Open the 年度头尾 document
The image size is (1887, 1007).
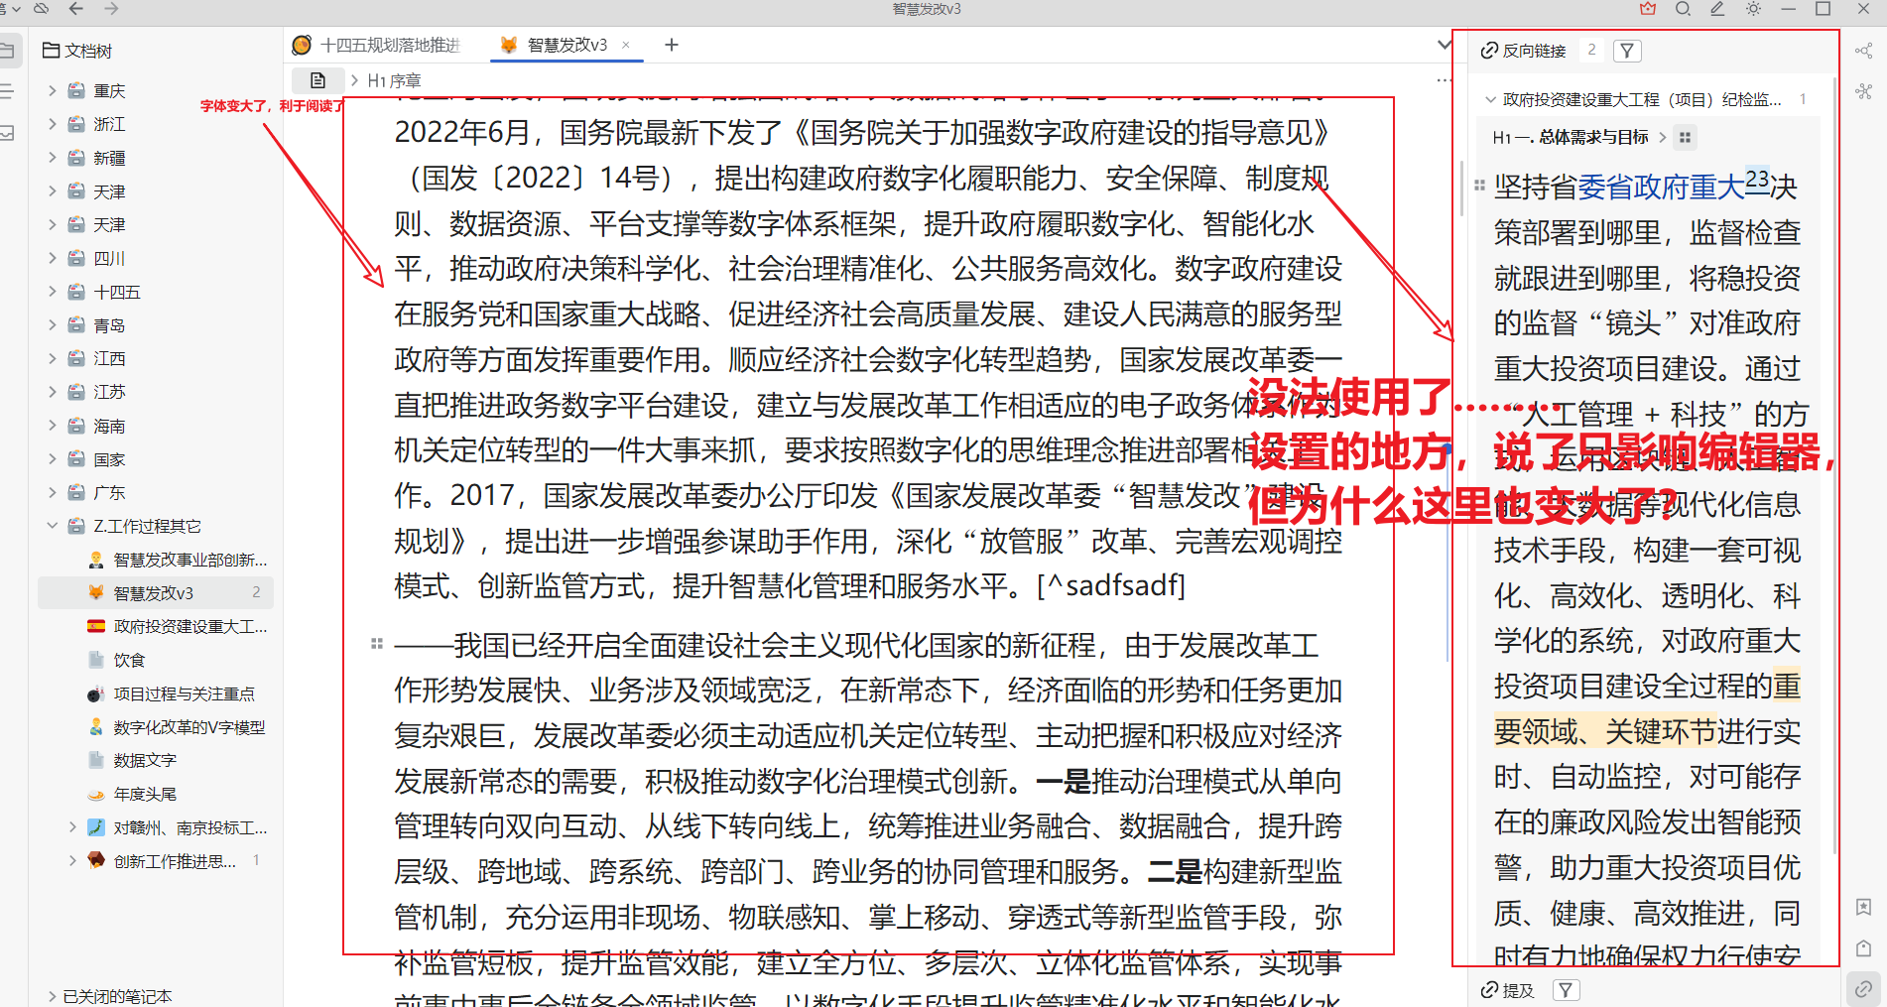145,794
